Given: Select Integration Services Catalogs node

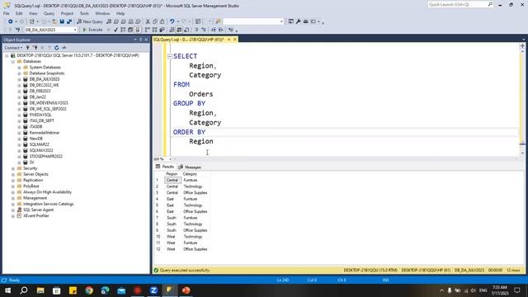Looking at the screenshot, I should pos(48,204).
